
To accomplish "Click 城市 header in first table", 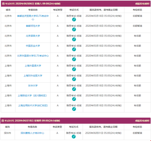I will (8, 10).
